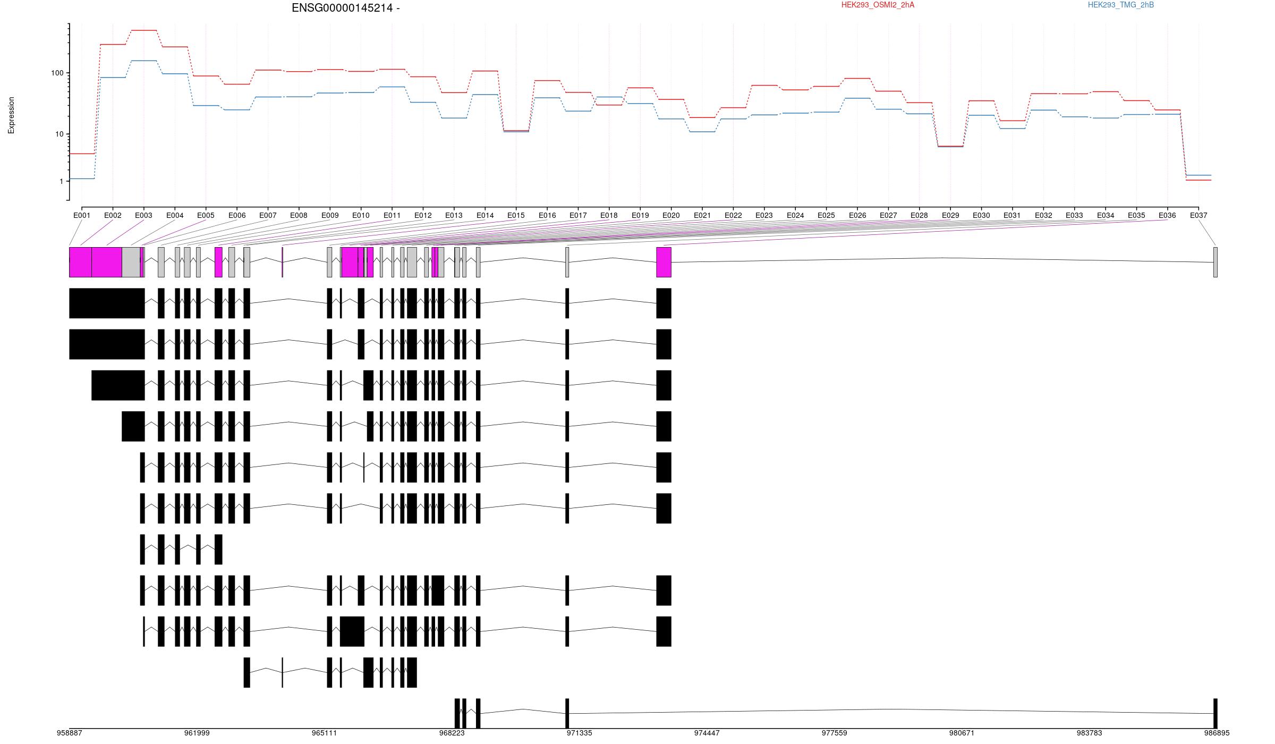Select exon label E012
1275x744 pixels.
click(x=423, y=216)
